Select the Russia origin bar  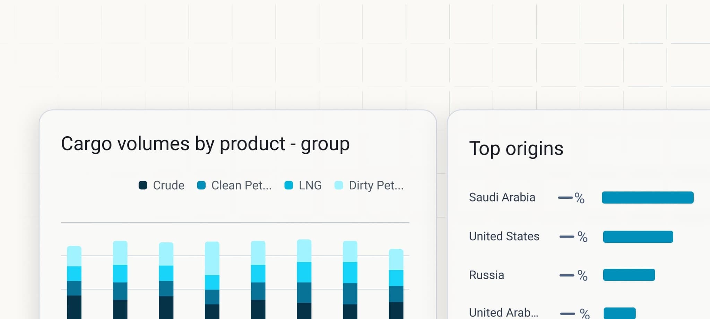pos(629,275)
